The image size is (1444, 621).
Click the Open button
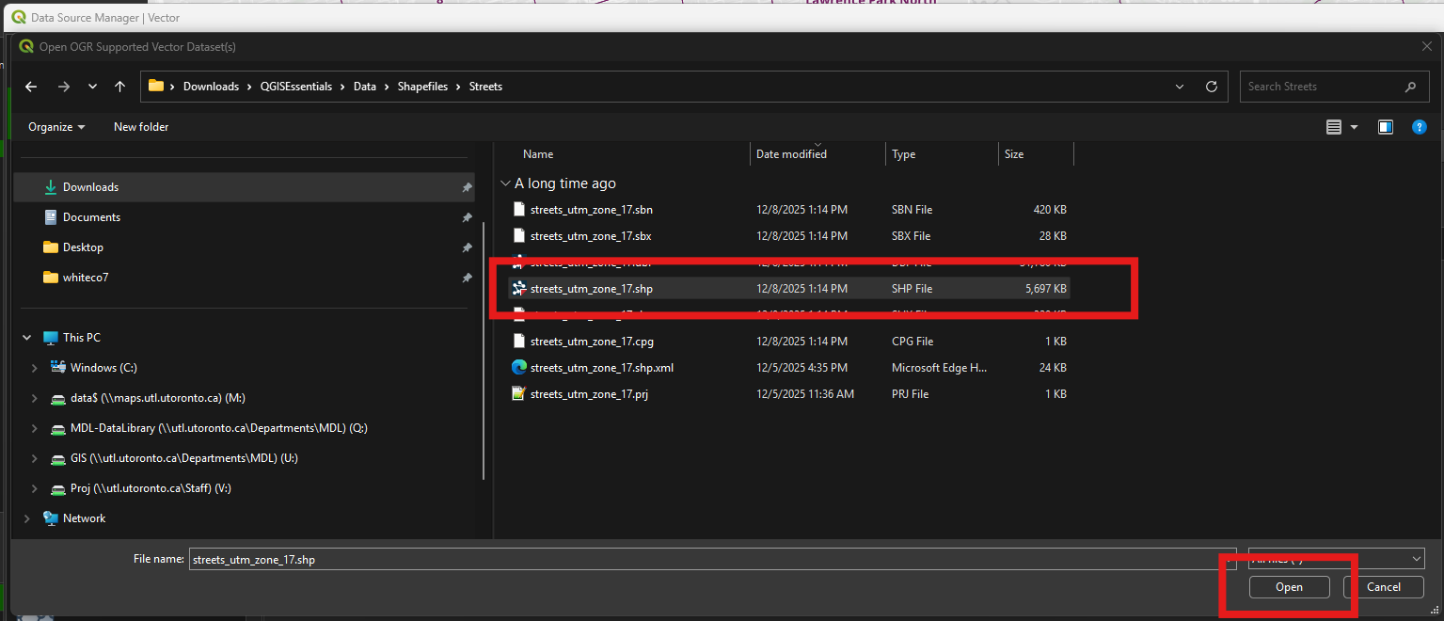click(x=1289, y=587)
